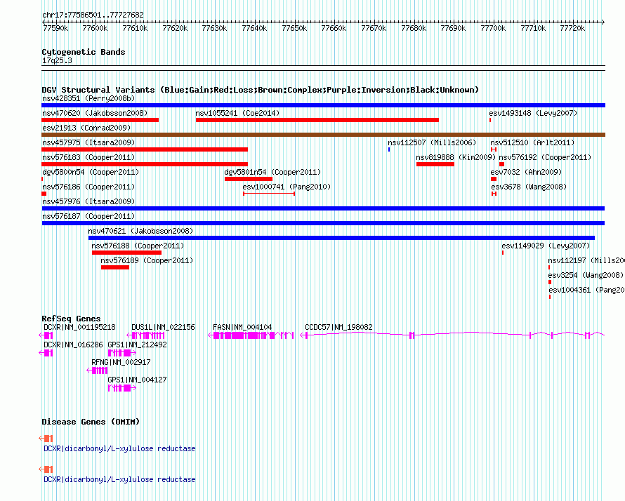Image resolution: width=625 pixels, height=501 pixels.
Task: Select the blue nsv576187 (Cooper2011) bar
Action: 323,223
